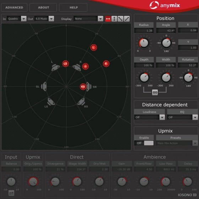Click the front L speaker icon
The height and width of the screenshot is (199, 199).
point(55,68)
